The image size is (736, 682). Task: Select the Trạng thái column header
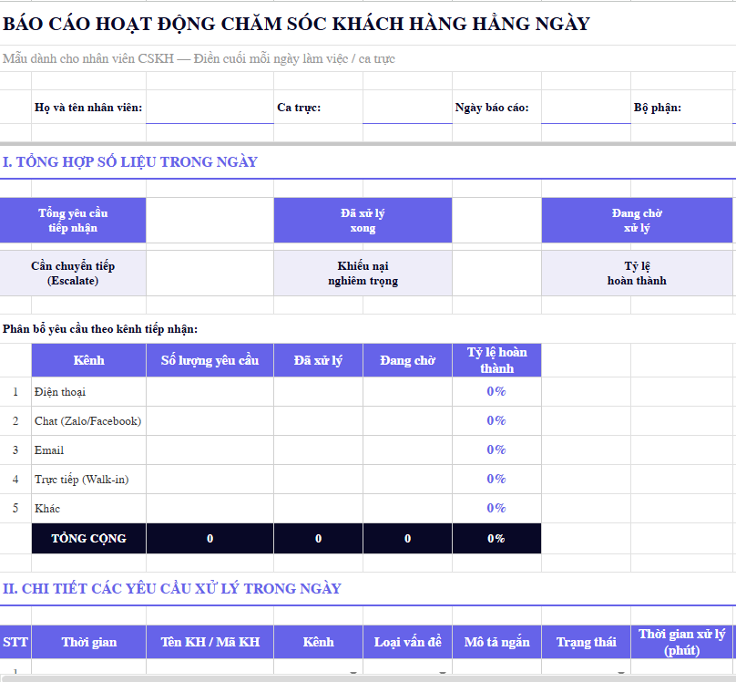coord(586,642)
